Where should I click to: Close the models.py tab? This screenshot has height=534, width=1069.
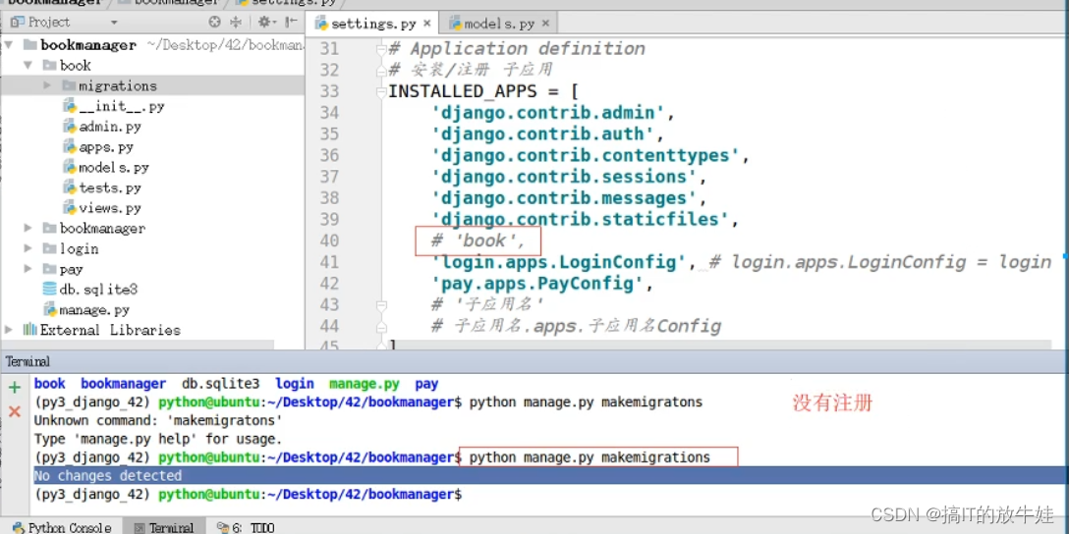coord(545,24)
